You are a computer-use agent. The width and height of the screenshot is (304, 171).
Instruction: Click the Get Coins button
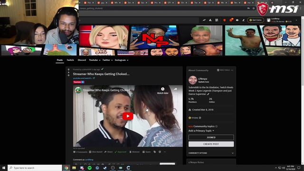click(256, 20)
